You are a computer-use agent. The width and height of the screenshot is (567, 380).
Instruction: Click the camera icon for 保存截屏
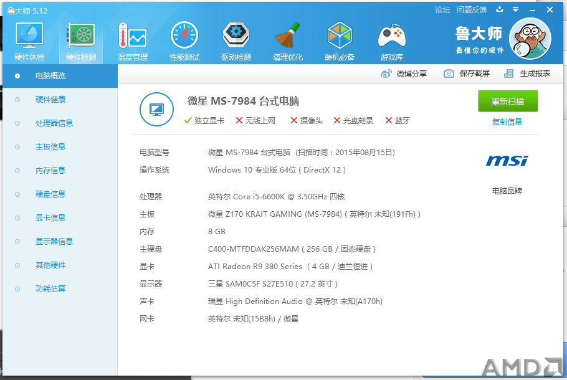click(449, 74)
